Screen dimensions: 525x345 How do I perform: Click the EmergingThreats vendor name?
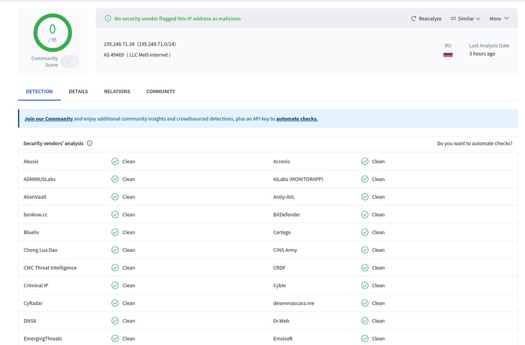(x=43, y=339)
